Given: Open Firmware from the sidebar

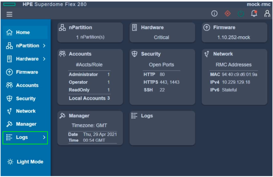Looking at the screenshot, I should pyautogui.click(x=25, y=72).
